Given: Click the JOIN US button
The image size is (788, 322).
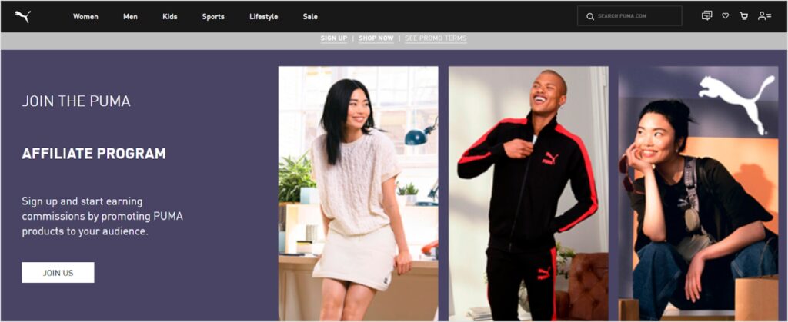Looking at the screenshot, I should [x=58, y=272].
